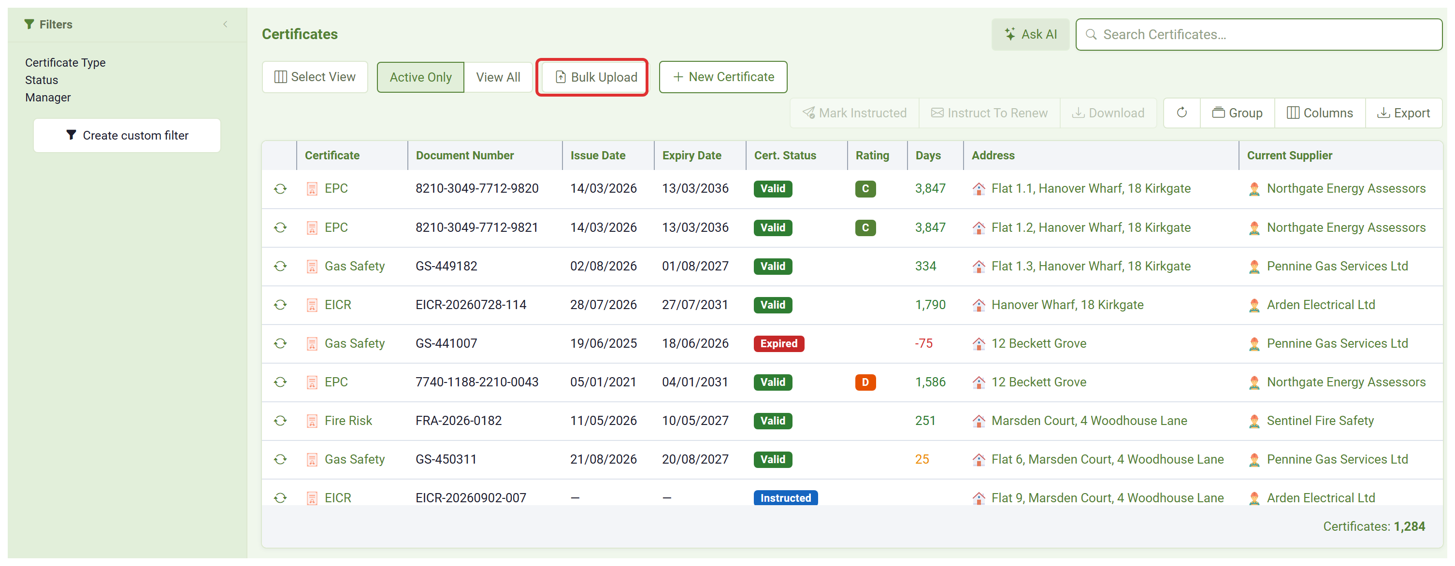
Task: Click house icon beside Hanover Wharf, 18 Kirkgate
Action: point(979,305)
